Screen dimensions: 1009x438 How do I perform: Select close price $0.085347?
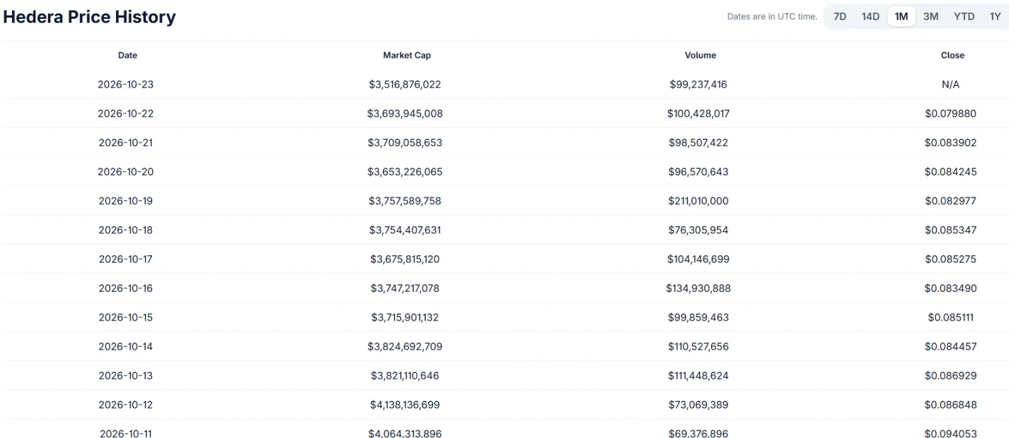click(x=950, y=230)
